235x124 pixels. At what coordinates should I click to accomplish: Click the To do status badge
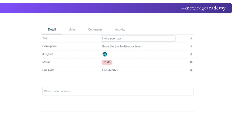pyautogui.click(x=107, y=62)
